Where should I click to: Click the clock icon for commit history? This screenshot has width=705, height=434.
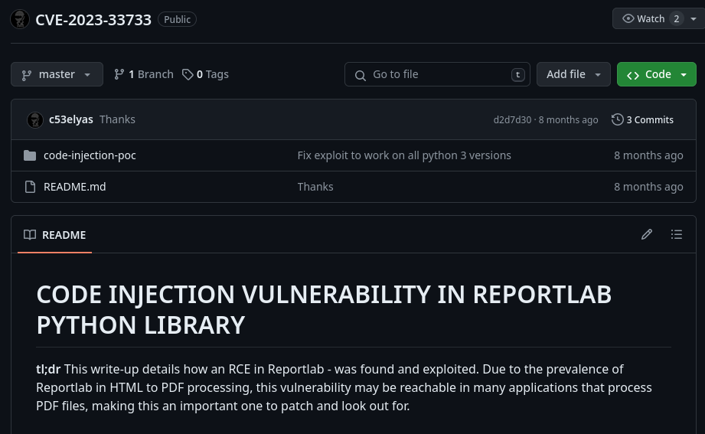click(x=618, y=119)
